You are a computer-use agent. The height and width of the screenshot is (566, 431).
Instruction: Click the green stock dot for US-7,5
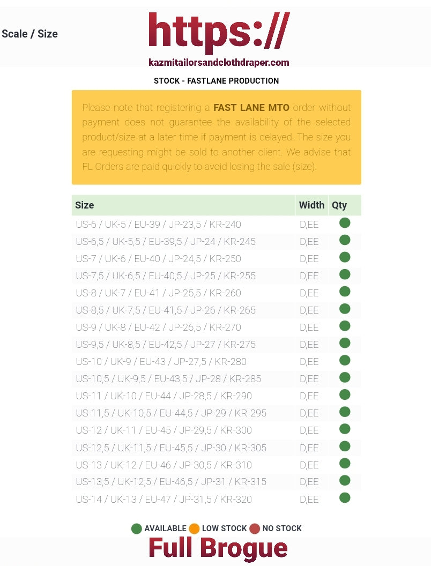(x=345, y=274)
